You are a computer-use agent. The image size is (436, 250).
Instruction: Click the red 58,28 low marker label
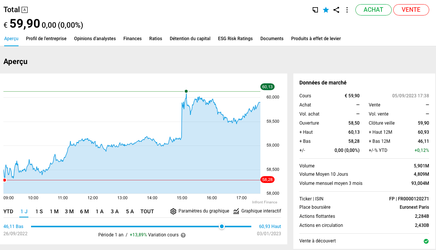click(x=267, y=180)
